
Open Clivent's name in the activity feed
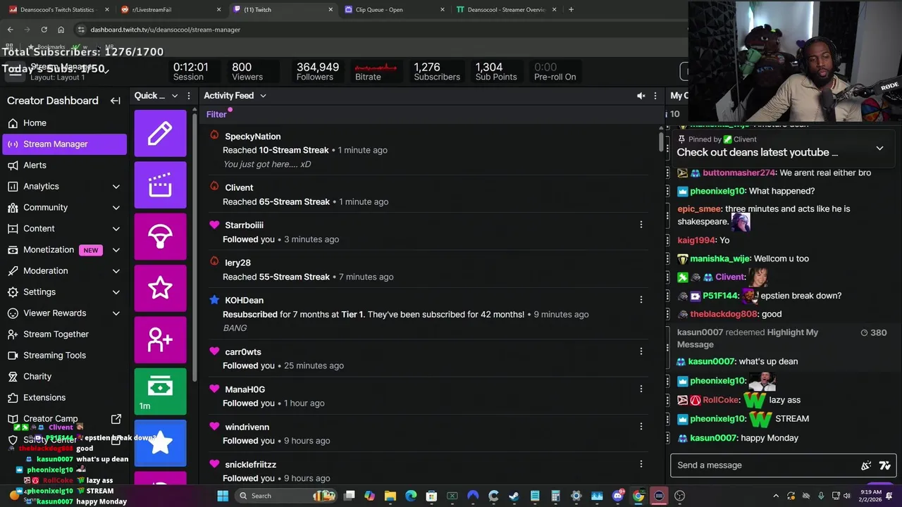click(x=239, y=188)
